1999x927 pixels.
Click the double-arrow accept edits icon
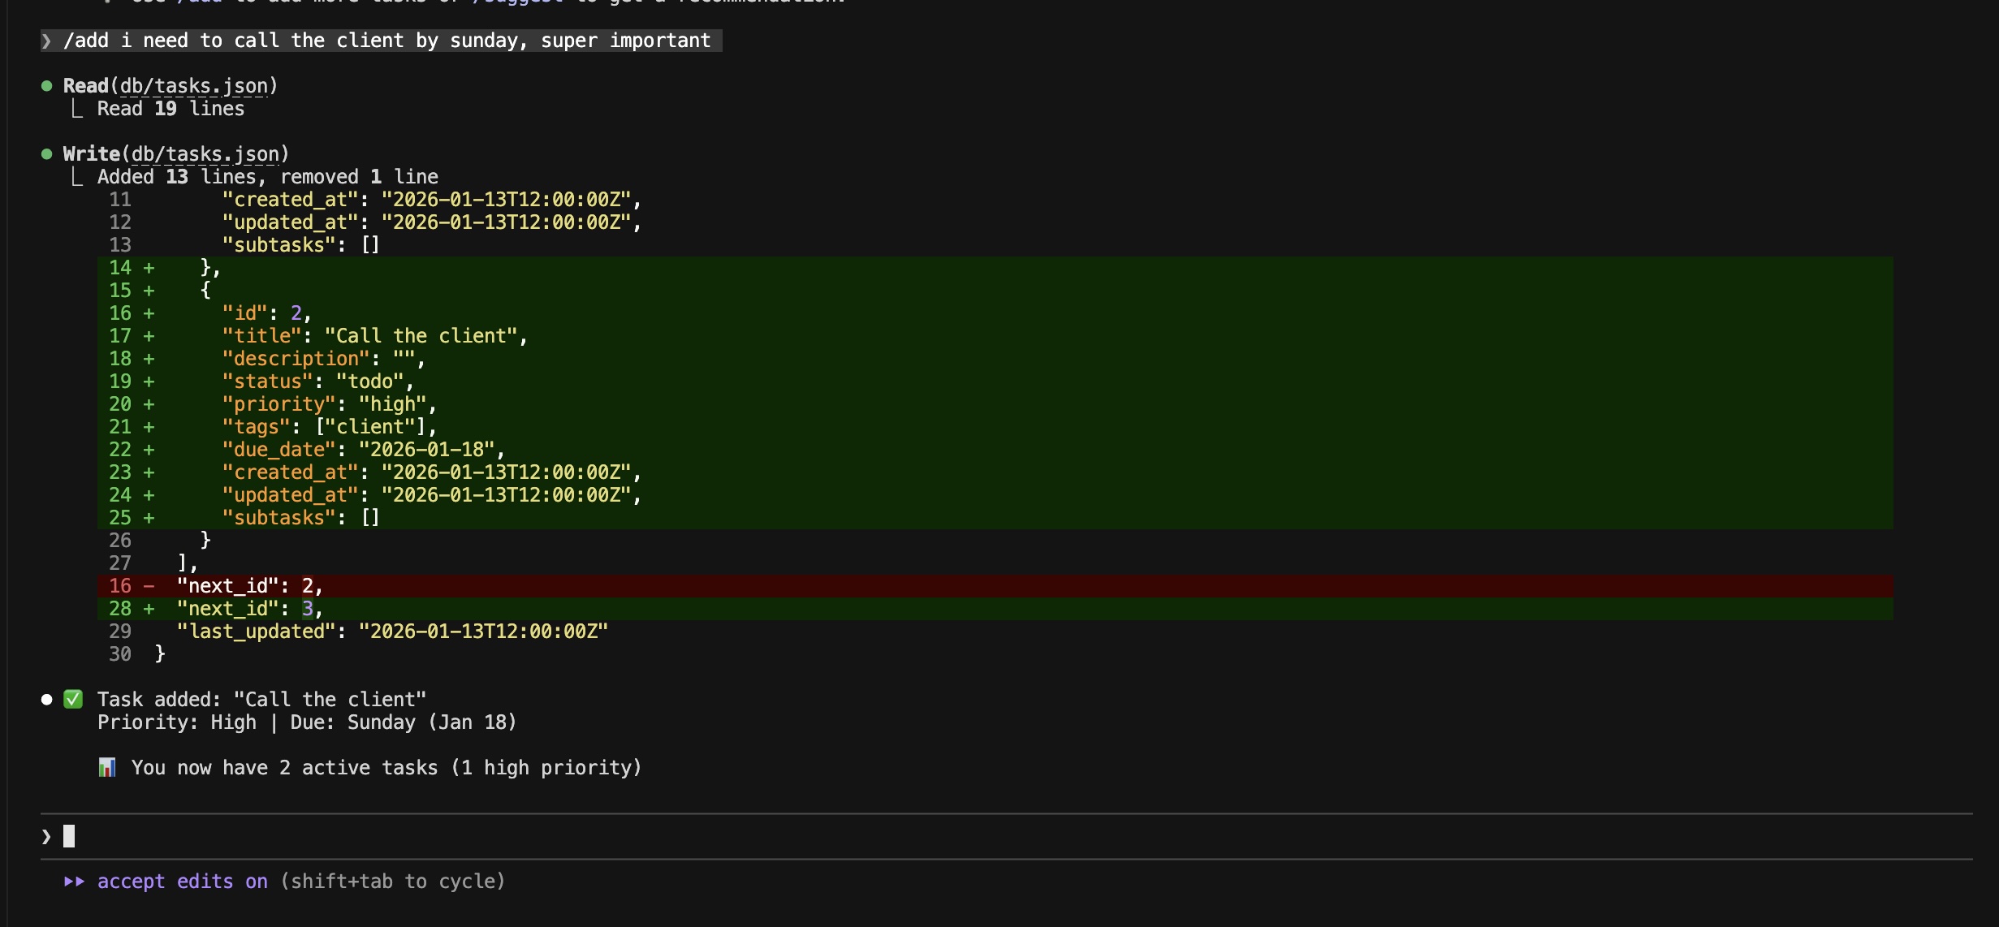tap(74, 881)
